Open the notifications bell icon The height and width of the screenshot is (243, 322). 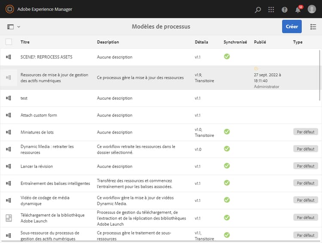(x=298, y=9)
